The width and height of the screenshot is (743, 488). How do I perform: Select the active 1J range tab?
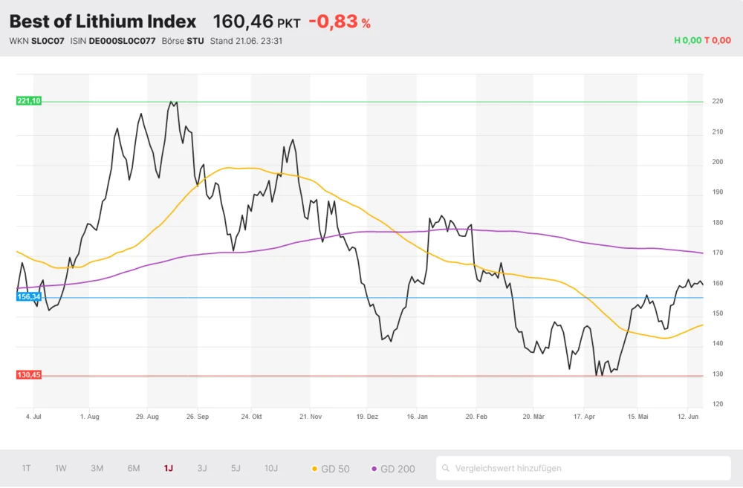[169, 468]
